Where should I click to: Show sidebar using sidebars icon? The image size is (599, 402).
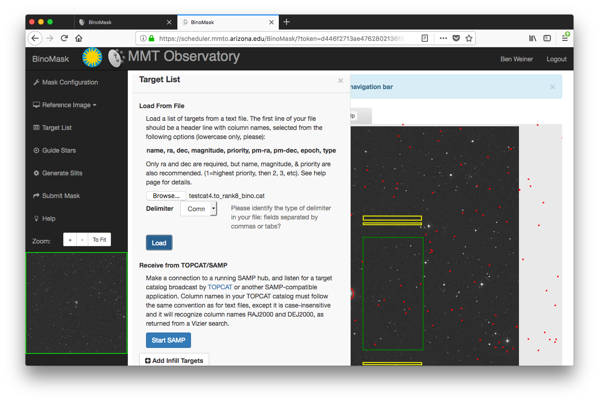(x=548, y=38)
